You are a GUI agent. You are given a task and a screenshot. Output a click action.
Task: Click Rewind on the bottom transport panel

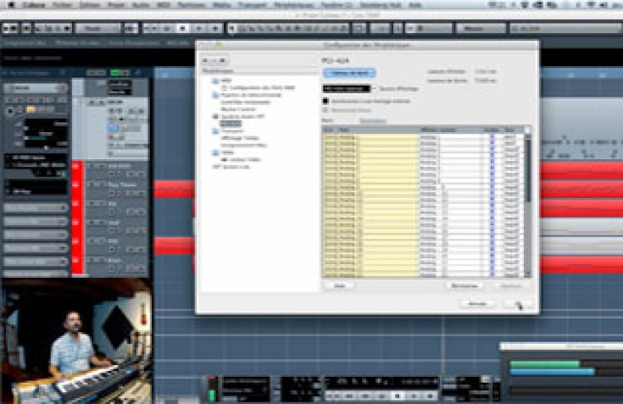(349, 396)
